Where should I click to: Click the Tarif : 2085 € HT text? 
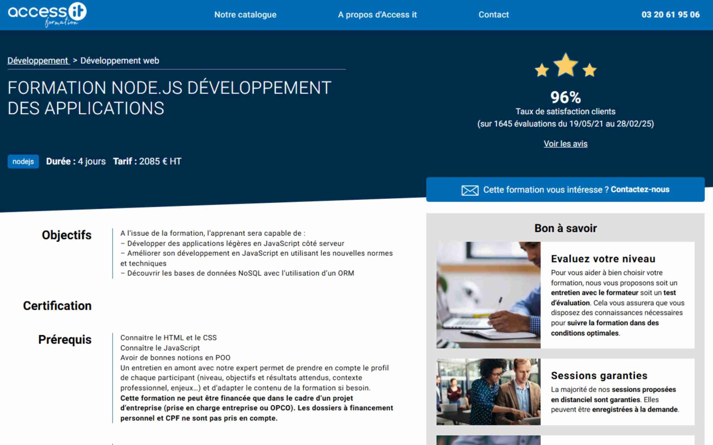click(147, 161)
